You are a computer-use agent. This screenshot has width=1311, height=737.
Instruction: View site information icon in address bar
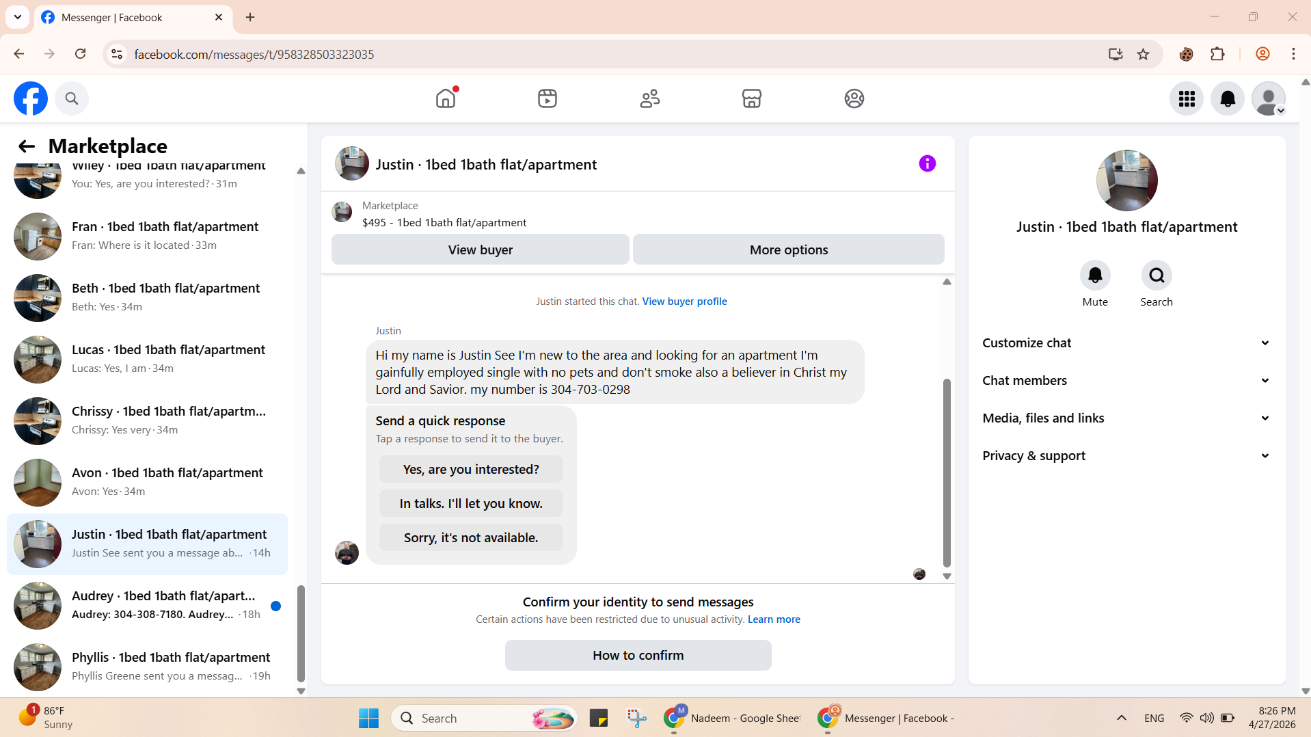117,54
